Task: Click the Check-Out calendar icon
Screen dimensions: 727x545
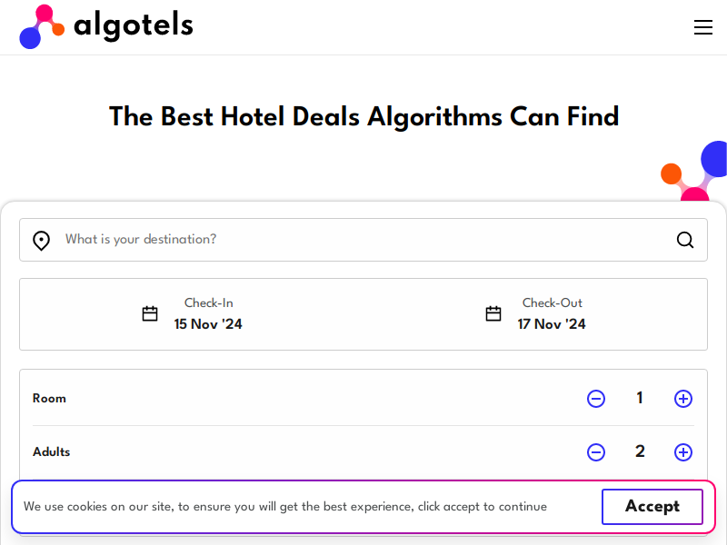Action: click(493, 313)
